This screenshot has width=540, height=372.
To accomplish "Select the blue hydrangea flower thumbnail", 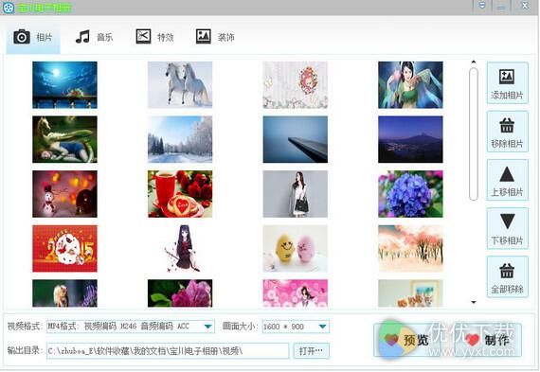I will pos(410,194).
